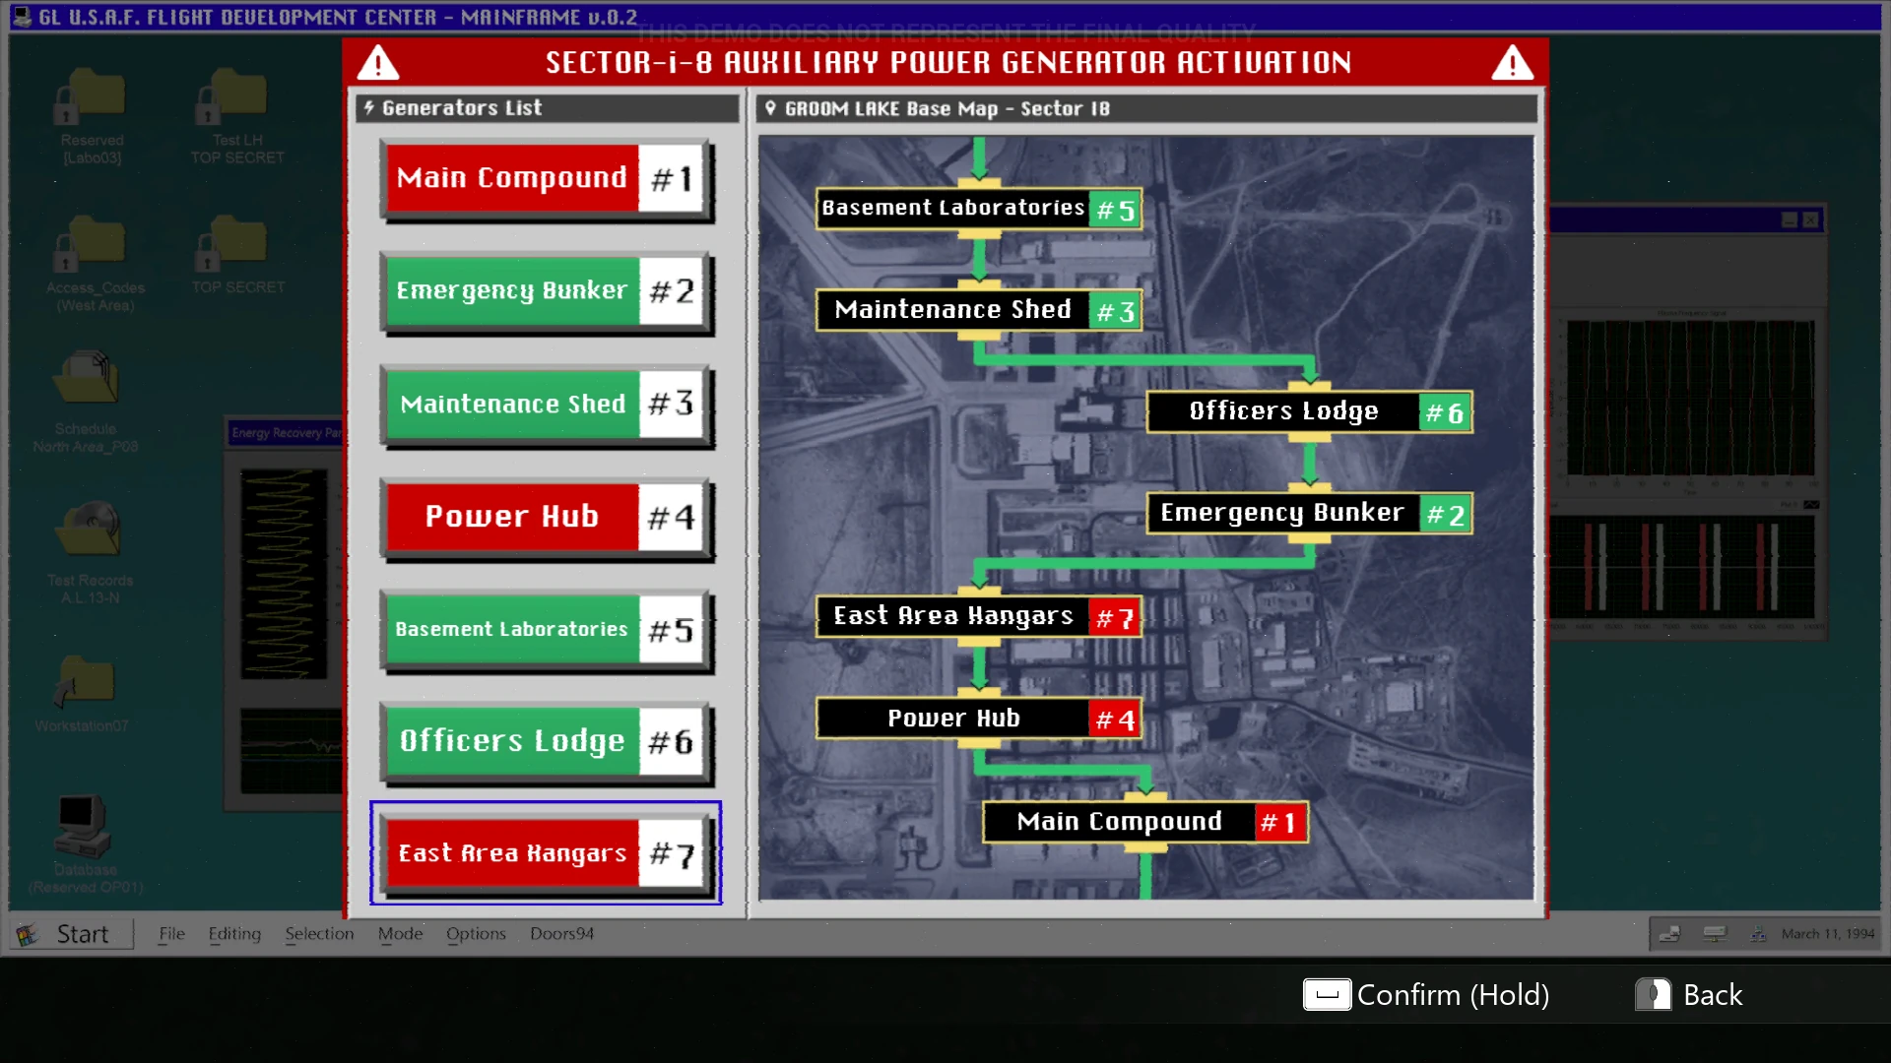Expand the Mode menu in taskbar

click(400, 934)
